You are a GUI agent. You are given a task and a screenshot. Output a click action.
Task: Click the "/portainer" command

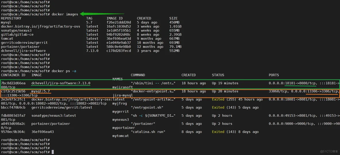[143, 123]
